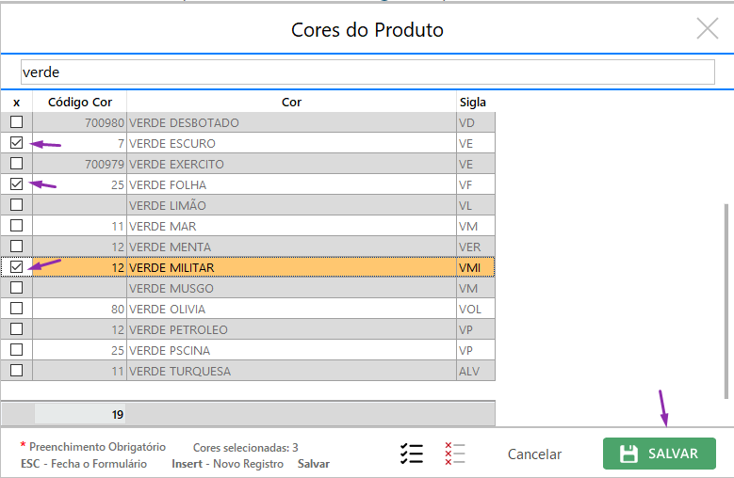Select the VERDE PETROLEO row name

coord(178,329)
